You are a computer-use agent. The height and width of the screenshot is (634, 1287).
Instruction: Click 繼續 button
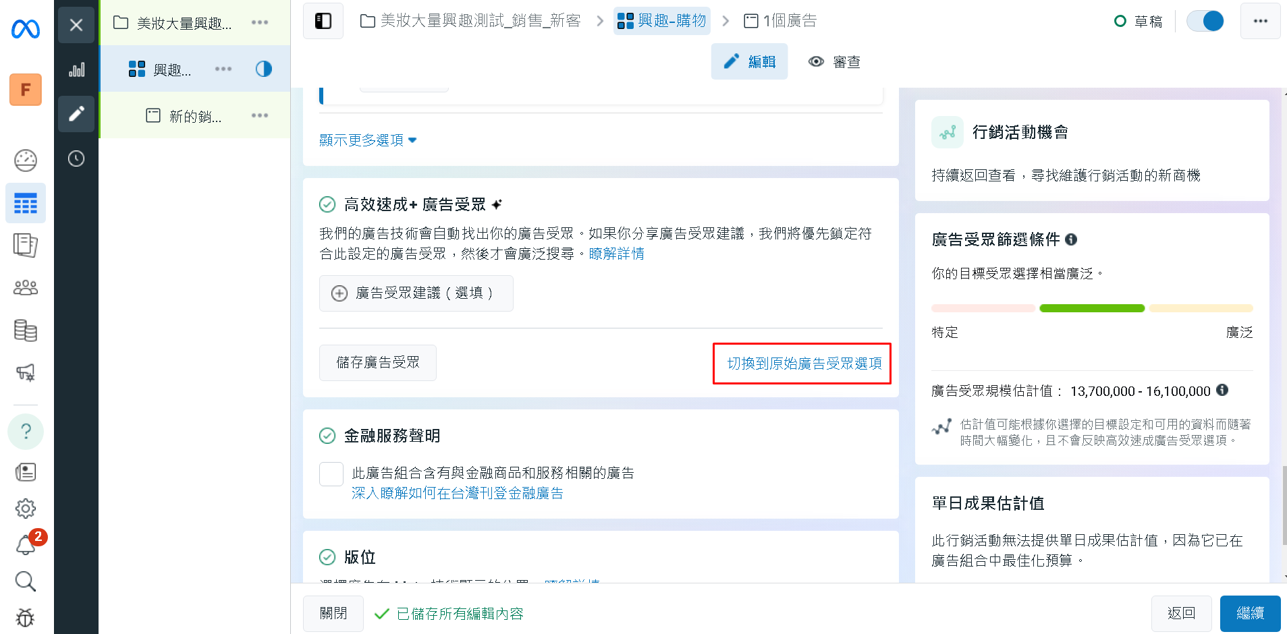tap(1251, 614)
